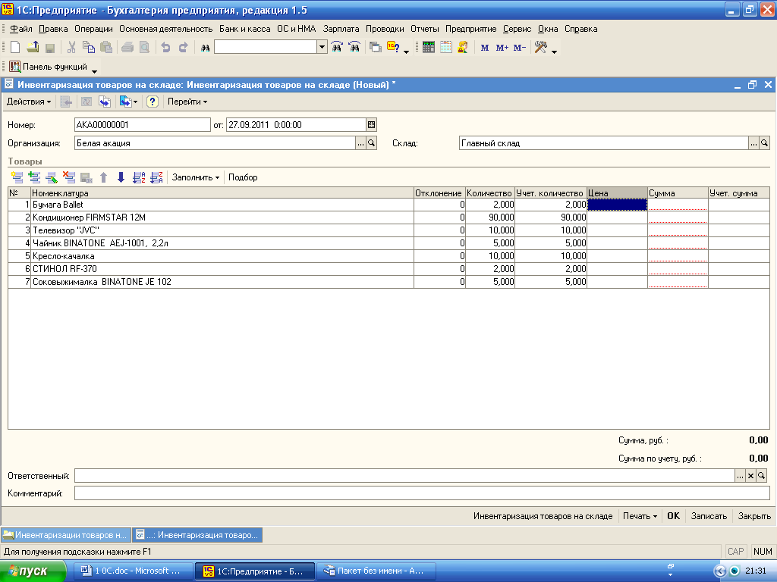The image size is (777, 582).
Task: Open the 1 0C.doc Microsoft Word taskbar button
Action: click(x=134, y=571)
